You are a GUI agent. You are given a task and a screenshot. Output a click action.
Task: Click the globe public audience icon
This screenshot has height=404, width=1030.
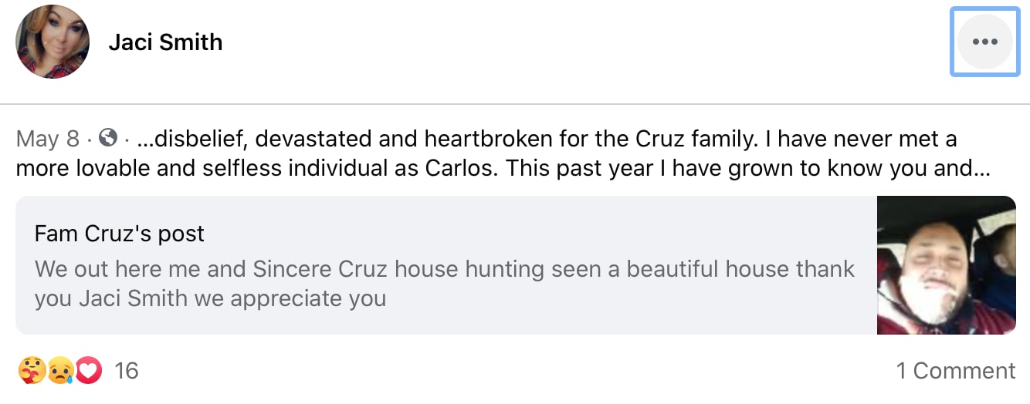coord(109,138)
